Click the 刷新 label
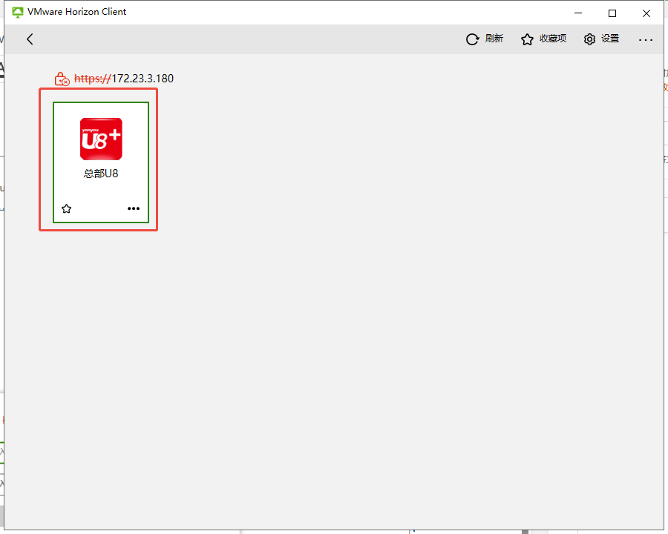 click(x=494, y=39)
